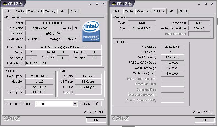Image resolution: width=218 pixels, height=127 pixels.
Task: Click OK button in right CPU-Z window
Action: coord(205,120)
